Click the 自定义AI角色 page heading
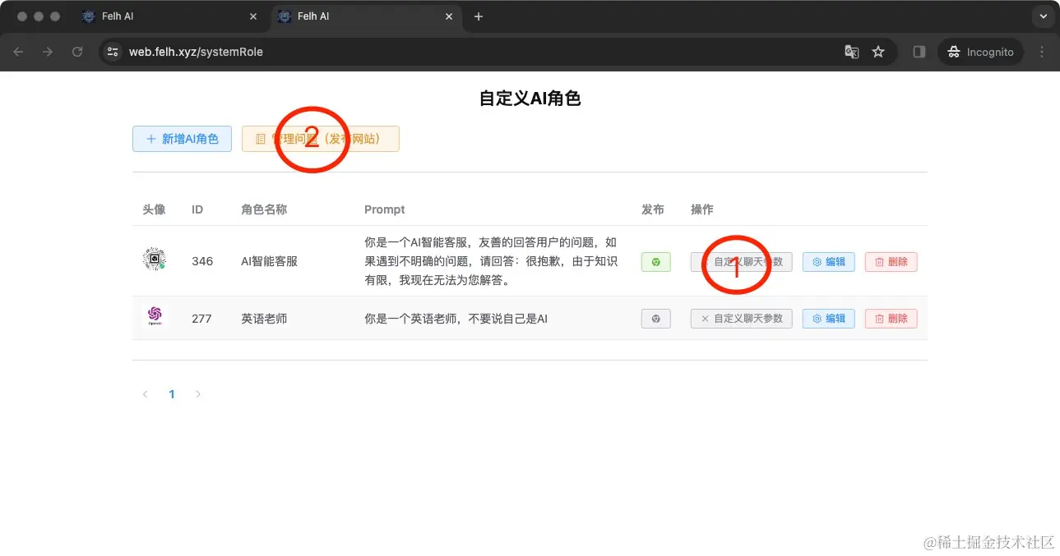The height and width of the screenshot is (556, 1060). pos(530,99)
